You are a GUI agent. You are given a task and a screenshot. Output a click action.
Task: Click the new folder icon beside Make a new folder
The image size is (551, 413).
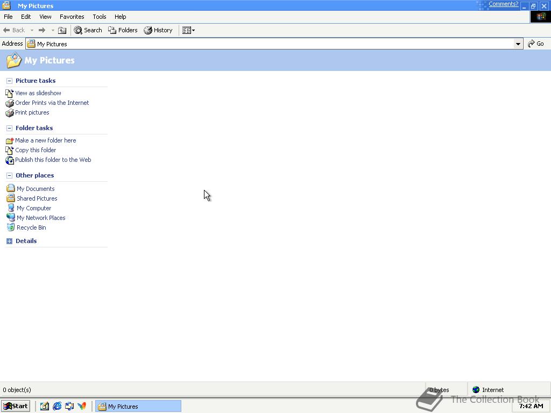10,141
